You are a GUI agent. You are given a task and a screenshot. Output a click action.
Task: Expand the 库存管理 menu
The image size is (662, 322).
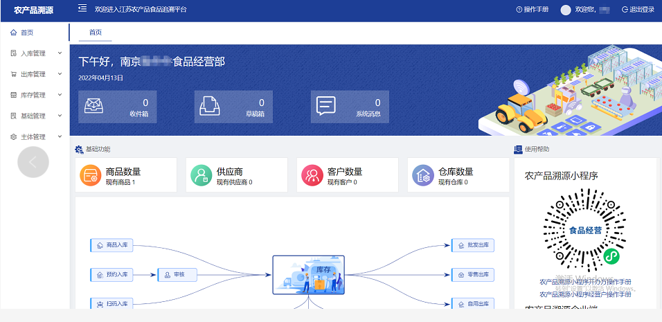[35, 95]
